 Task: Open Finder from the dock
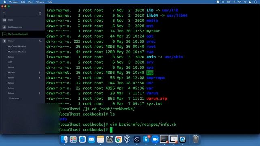point(64,140)
